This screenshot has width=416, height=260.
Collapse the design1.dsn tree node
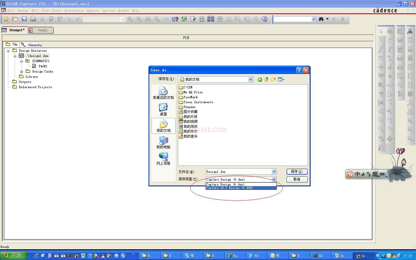tap(15, 56)
